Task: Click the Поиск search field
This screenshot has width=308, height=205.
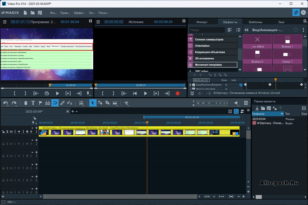Action: 207,30
